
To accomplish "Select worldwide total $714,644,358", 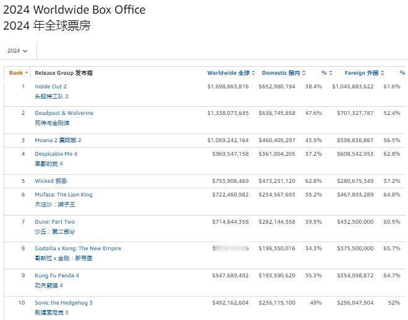I will 231,222.
